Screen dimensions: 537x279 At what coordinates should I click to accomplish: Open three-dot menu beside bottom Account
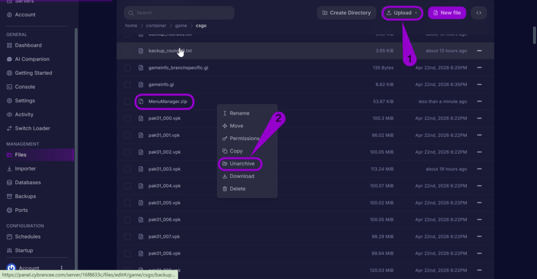62,268
